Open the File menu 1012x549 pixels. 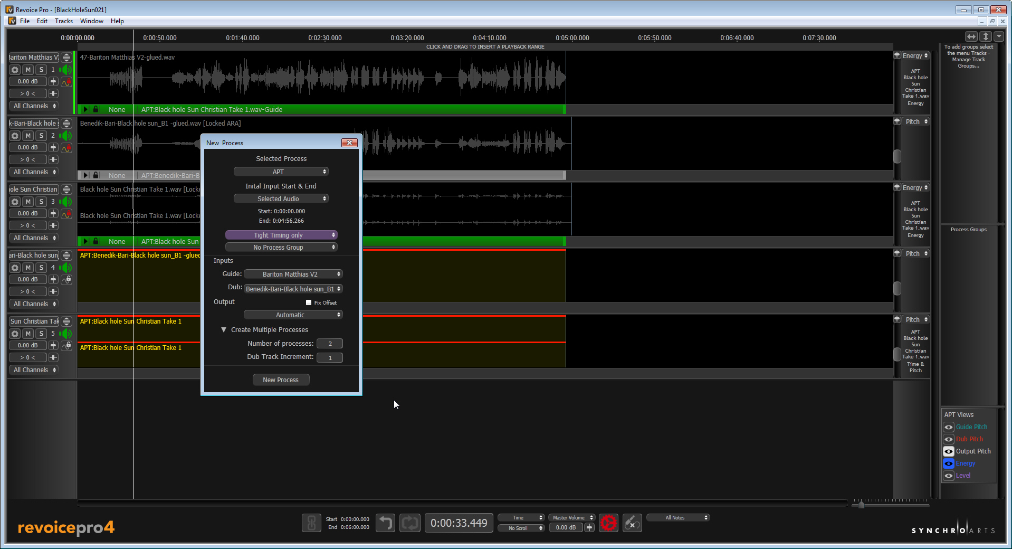click(25, 21)
